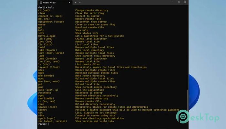Click 'quit (exit, q)' command text

click(x=48, y=90)
